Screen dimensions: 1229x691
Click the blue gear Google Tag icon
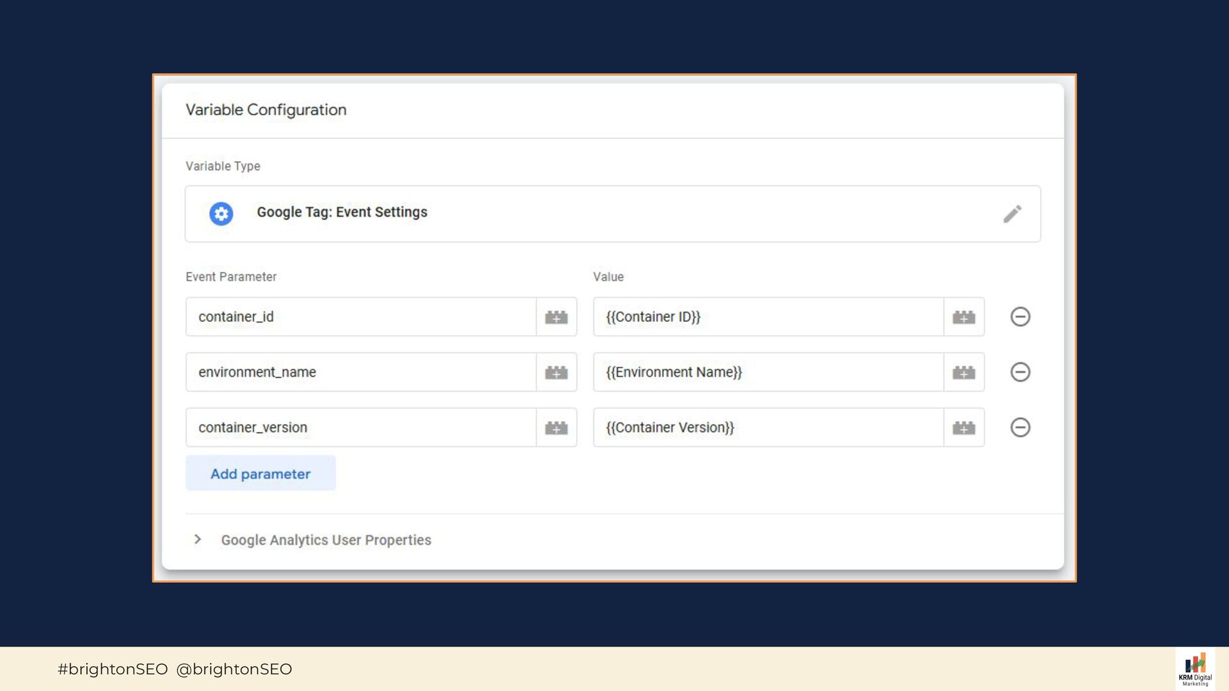221,214
